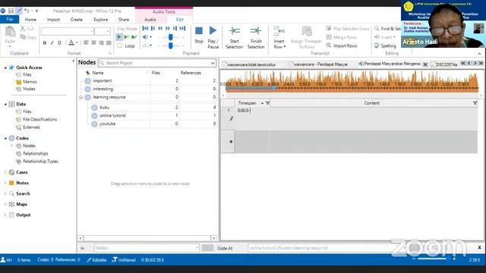Screen dimensions: 486x273
Task: Select normal play mode icon
Action: (119, 37)
